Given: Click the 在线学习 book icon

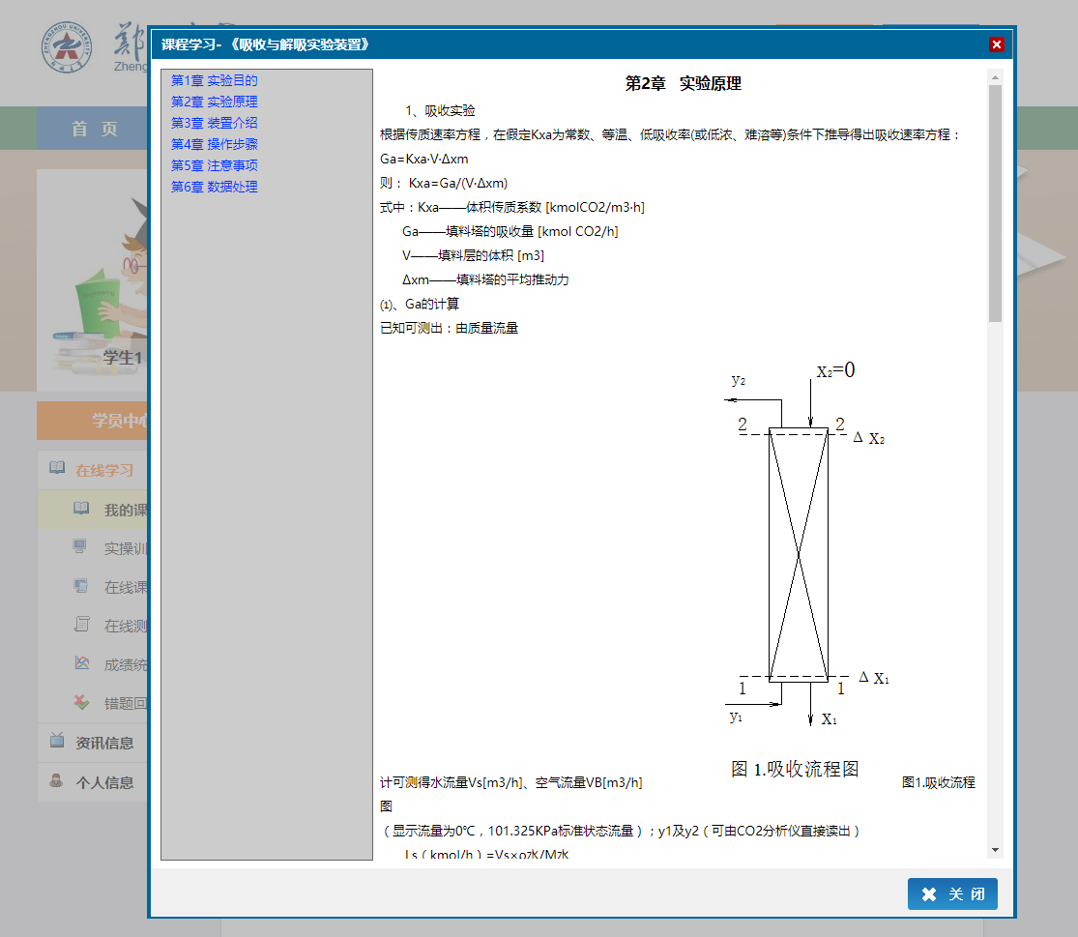Looking at the screenshot, I should tap(57, 469).
